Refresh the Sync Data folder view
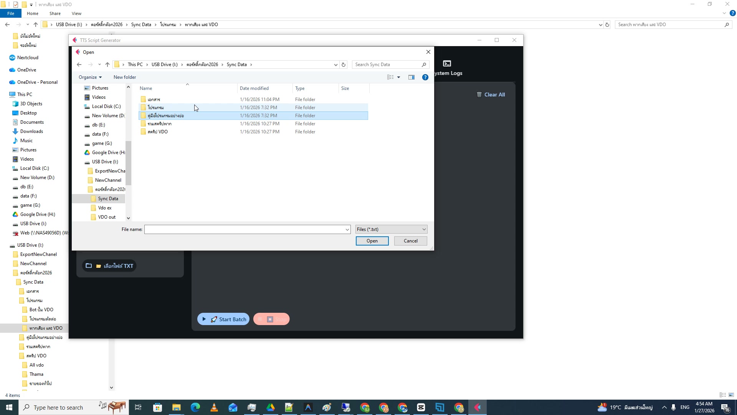This screenshot has height=415, width=737. click(x=343, y=64)
